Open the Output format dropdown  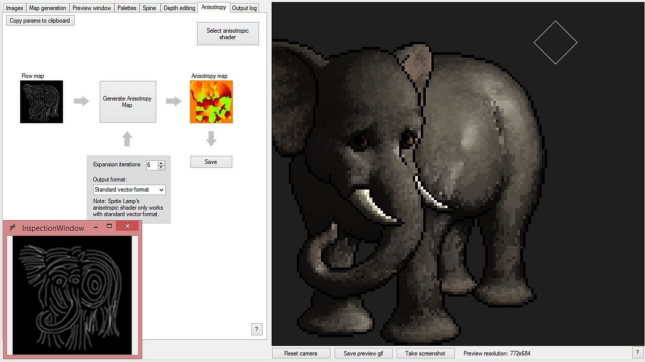coord(129,190)
